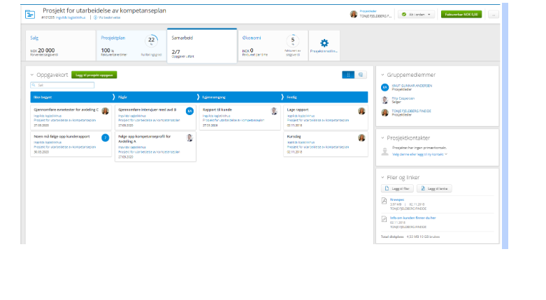Switch to the discussion view icon
Viewport: 546px width, 300px height.
pyautogui.click(x=361, y=75)
